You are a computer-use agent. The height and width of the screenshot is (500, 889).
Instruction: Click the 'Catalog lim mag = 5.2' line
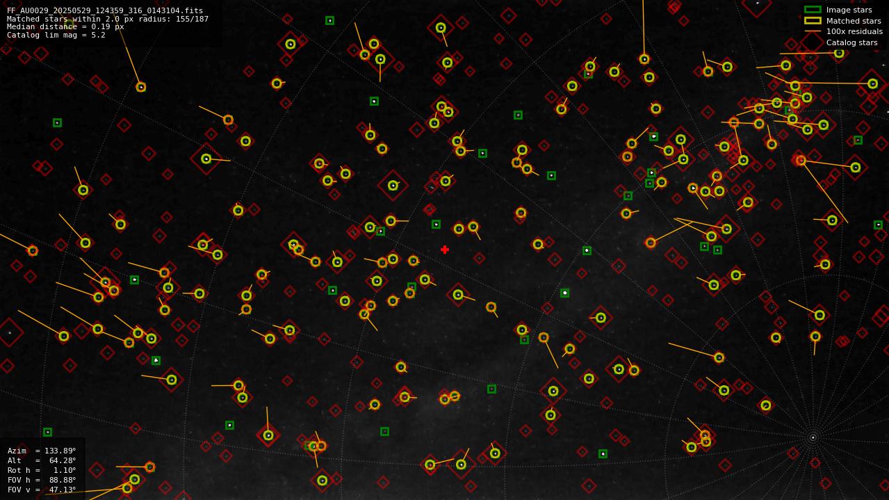click(x=56, y=35)
